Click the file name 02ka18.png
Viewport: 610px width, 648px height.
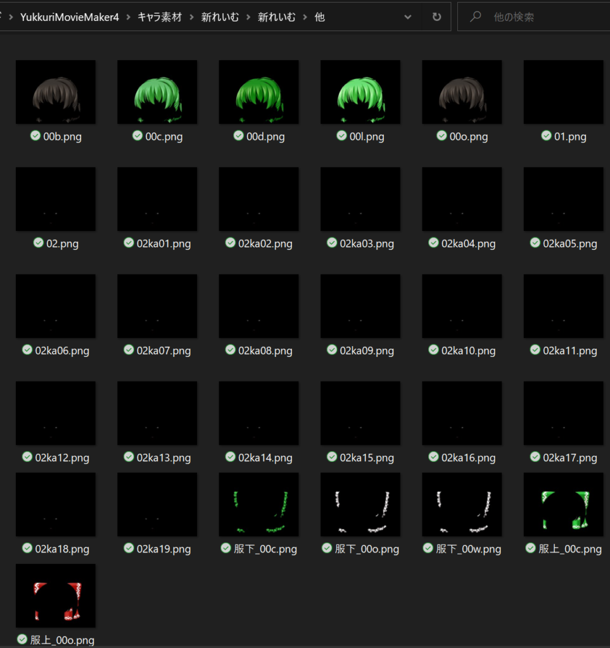[62, 549]
